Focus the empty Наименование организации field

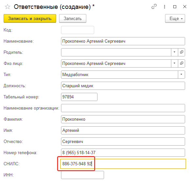pos(123,108)
